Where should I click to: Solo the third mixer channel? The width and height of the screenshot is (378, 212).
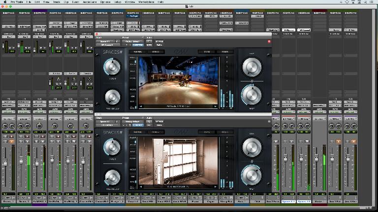[x=36, y=141]
